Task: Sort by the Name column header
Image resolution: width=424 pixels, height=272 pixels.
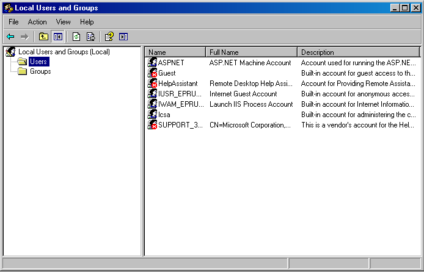Action: click(x=175, y=52)
